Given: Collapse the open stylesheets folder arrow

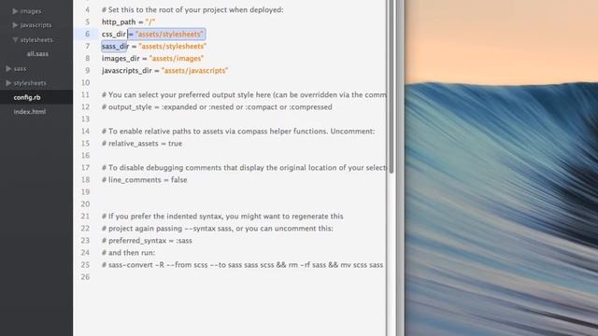Looking at the screenshot, I should tap(15, 39).
